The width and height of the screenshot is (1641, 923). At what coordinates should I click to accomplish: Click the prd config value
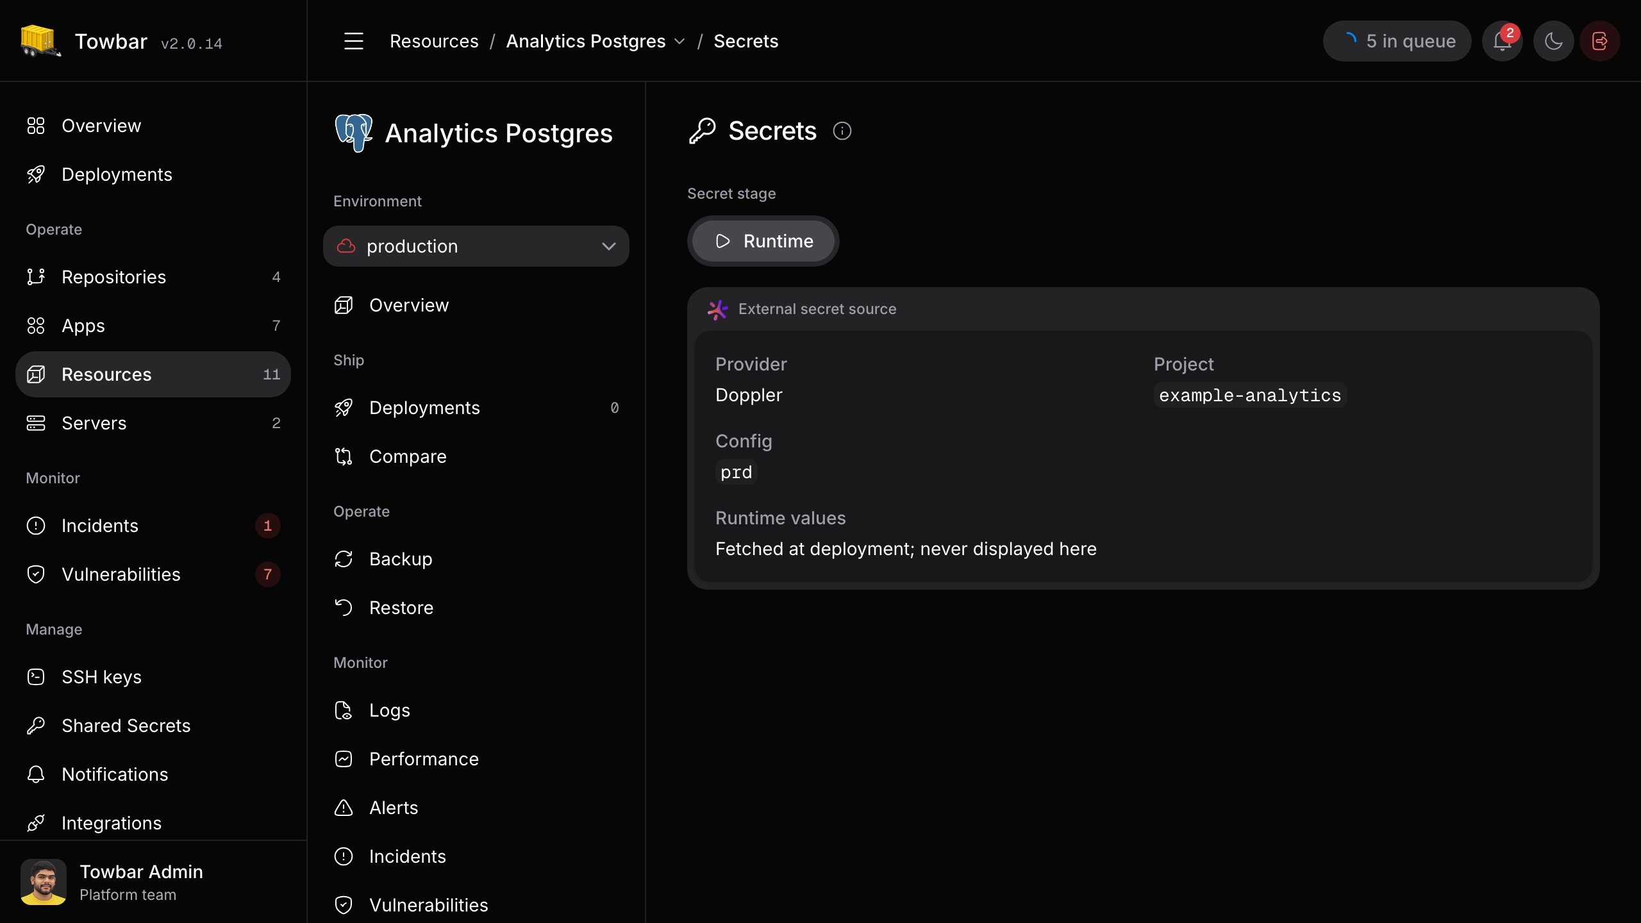tap(736, 472)
